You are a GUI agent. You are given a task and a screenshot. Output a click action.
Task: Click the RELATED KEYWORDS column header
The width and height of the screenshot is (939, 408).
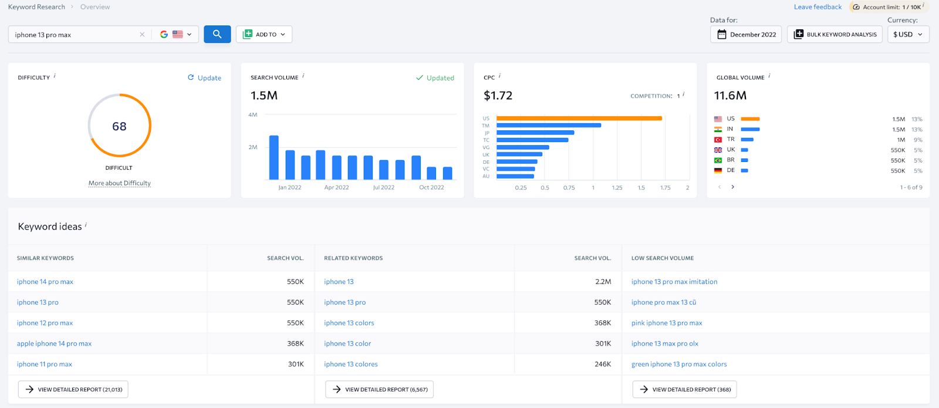point(353,258)
